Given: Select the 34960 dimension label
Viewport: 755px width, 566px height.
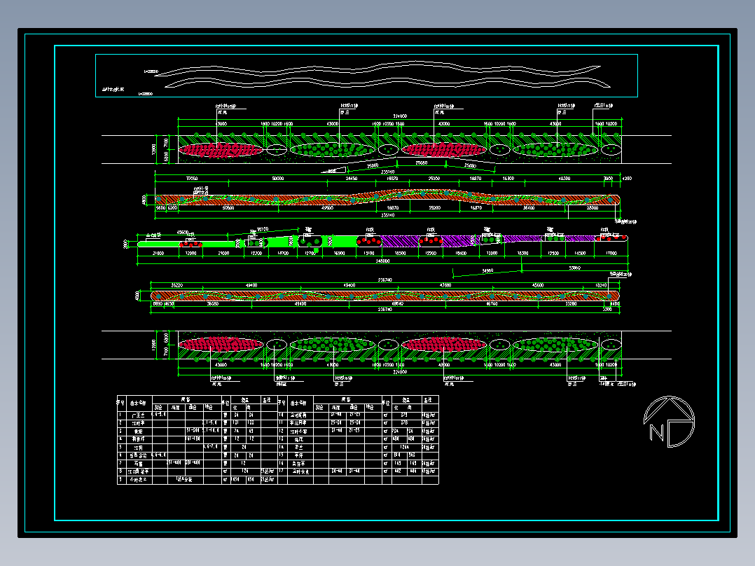Looking at the screenshot, I should 487,270.
